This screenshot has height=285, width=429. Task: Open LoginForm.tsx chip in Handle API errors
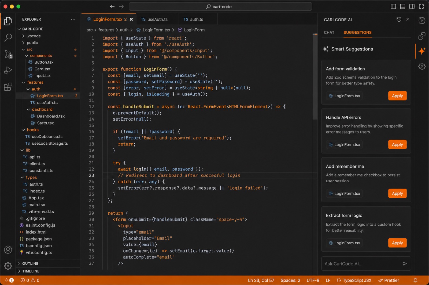coord(344,145)
